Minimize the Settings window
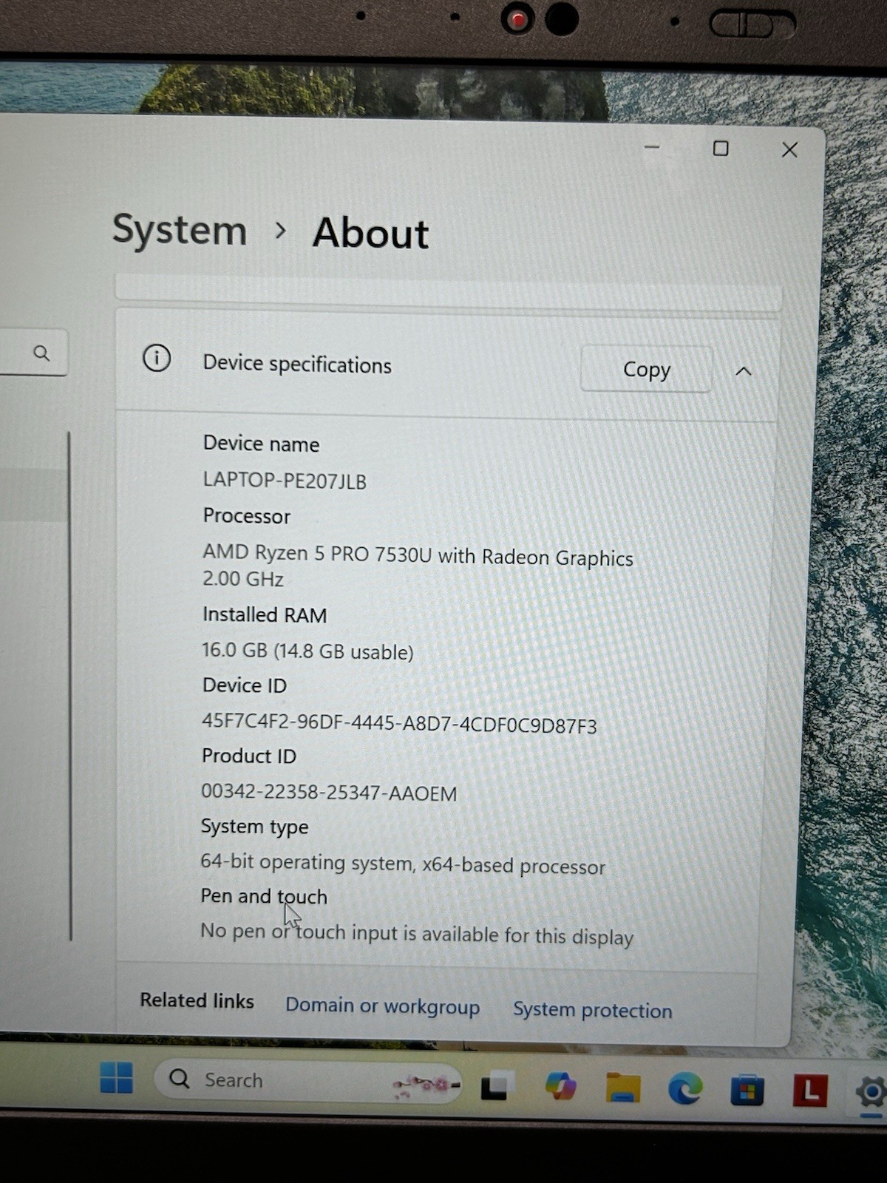The height and width of the screenshot is (1183, 887). [651, 147]
